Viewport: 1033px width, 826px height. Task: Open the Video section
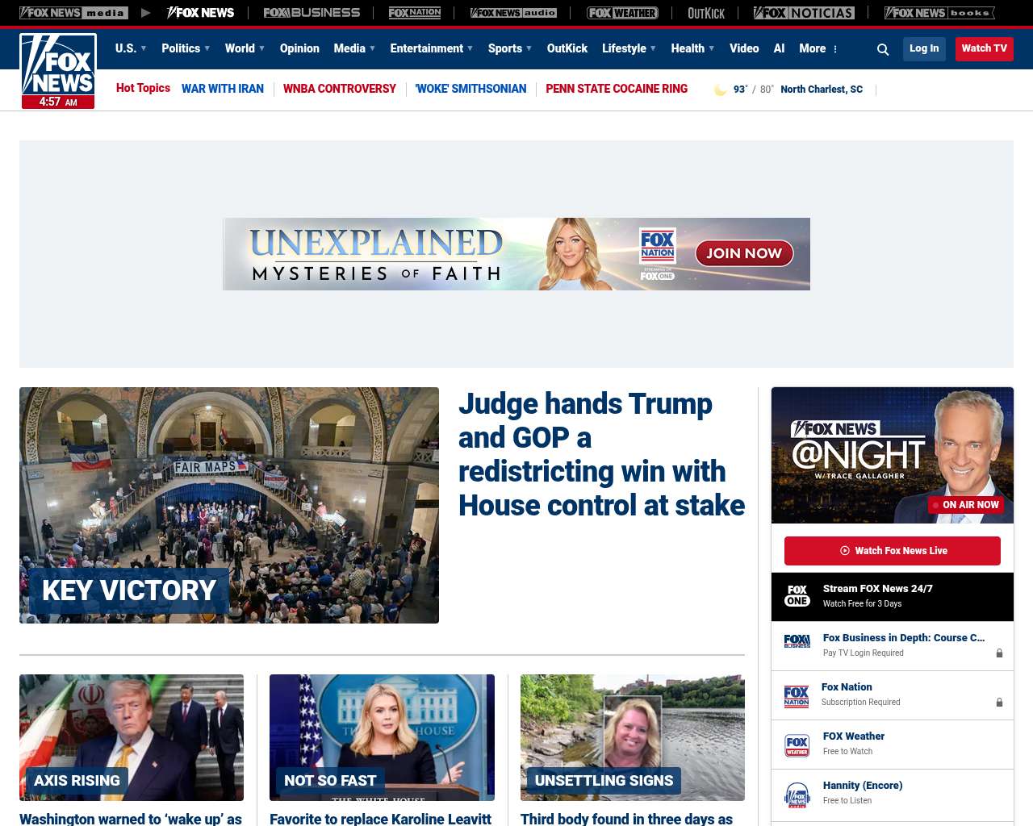pyautogui.click(x=744, y=48)
